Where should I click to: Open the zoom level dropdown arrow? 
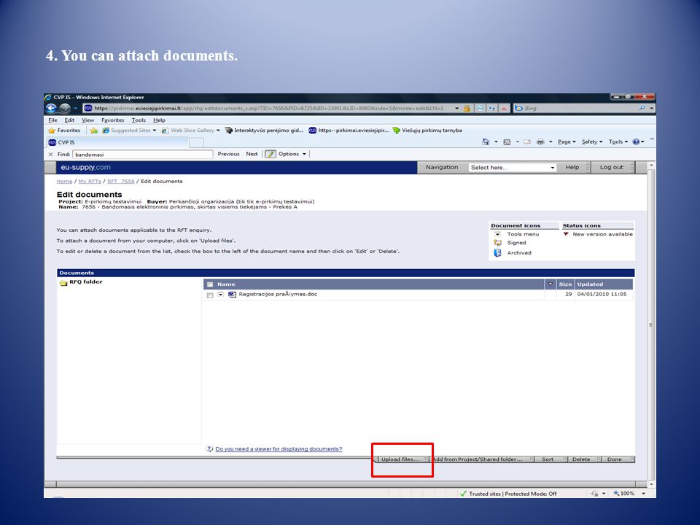pyautogui.click(x=643, y=494)
